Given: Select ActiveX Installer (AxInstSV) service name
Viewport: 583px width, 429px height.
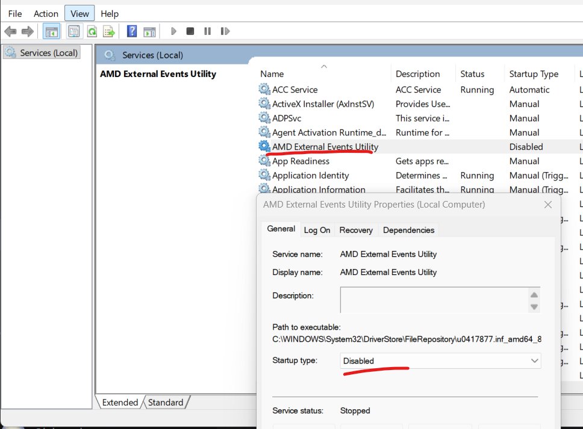Looking at the screenshot, I should pos(323,104).
